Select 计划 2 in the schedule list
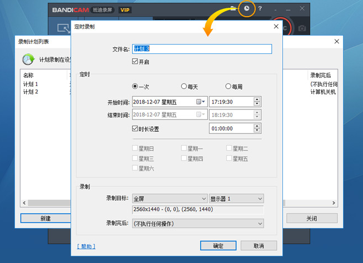The image size is (363, 263). pyautogui.click(x=31, y=92)
